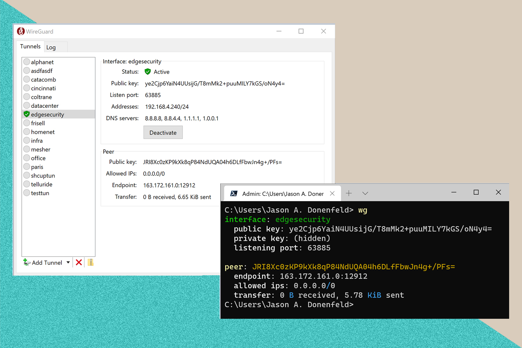The image size is (522, 348).
Task: Select the telluride tunnel entry
Action: [41, 184]
